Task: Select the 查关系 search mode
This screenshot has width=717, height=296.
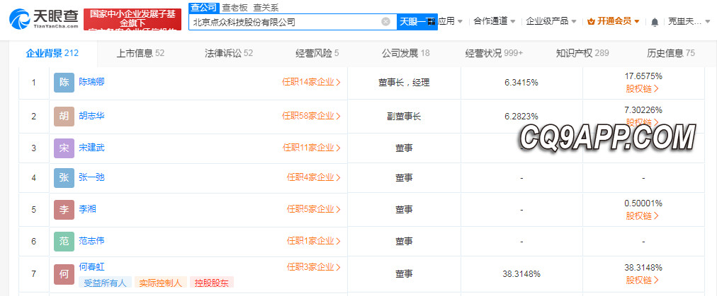Action: click(266, 8)
